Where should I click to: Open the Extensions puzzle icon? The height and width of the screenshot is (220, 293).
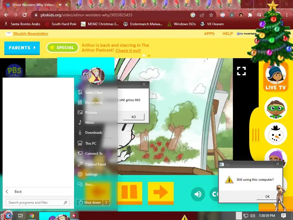coord(250,15)
